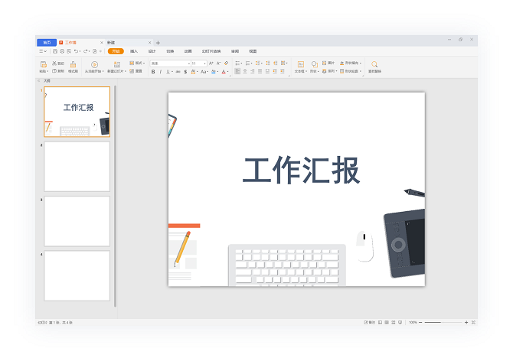This screenshot has width=513, height=361.
Task: Click the Paste icon in the ribbon
Action: click(44, 65)
